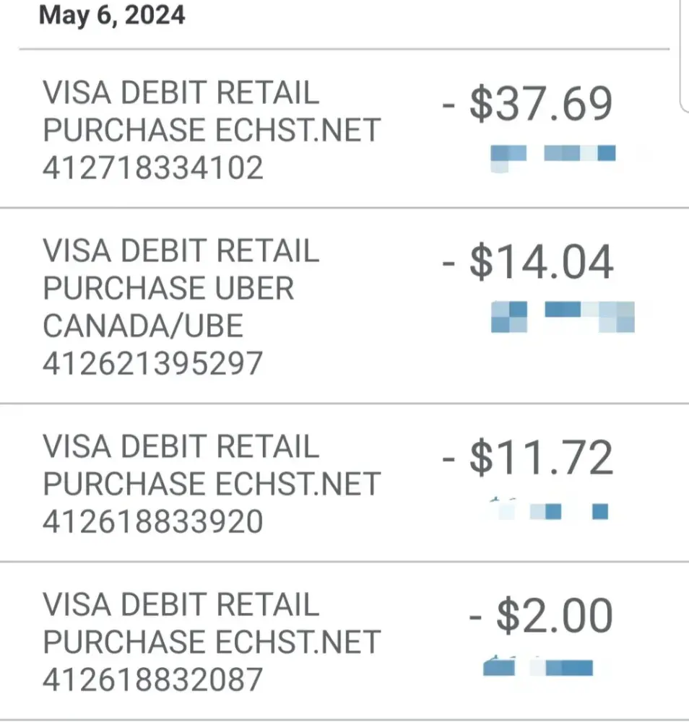
Task: Open the $37.69 ECHST.NET transaction amount
Action: coord(528,105)
